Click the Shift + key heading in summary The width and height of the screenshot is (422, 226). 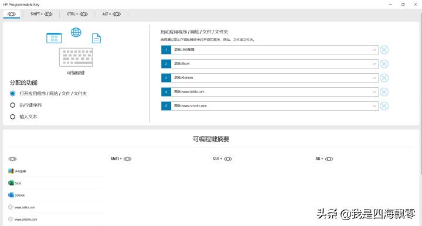click(121, 159)
